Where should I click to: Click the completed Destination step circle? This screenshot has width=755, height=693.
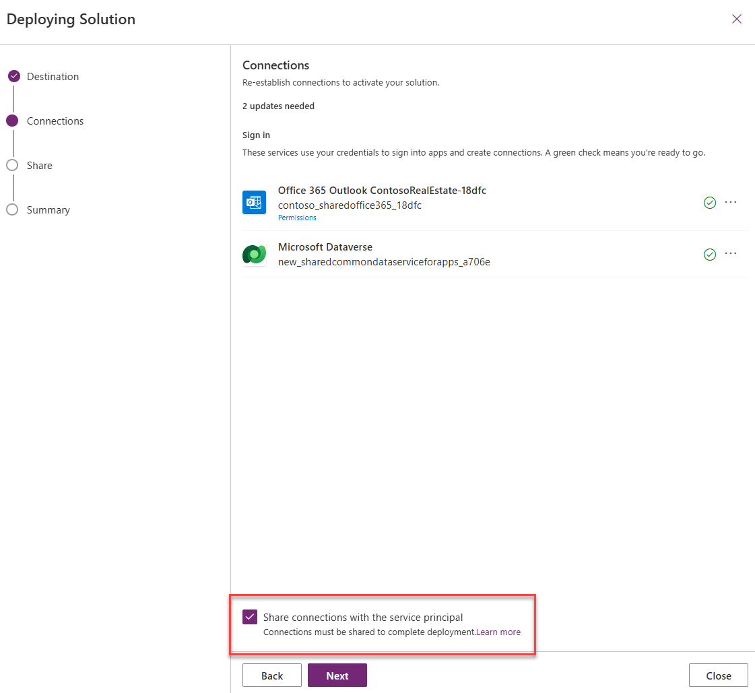click(x=13, y=76)
